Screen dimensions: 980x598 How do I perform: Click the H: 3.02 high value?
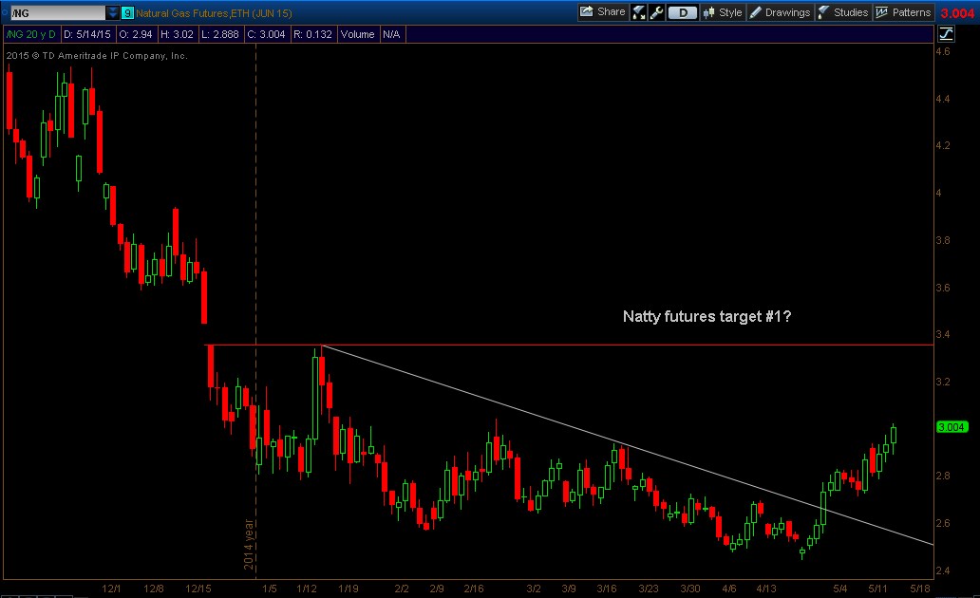click(177, 34)
